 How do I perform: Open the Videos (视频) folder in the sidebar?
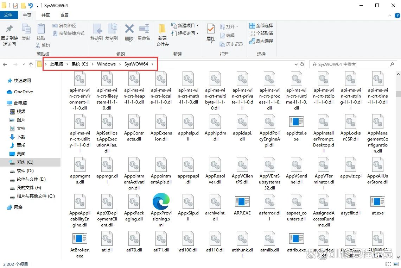click(x=18, y=111)
